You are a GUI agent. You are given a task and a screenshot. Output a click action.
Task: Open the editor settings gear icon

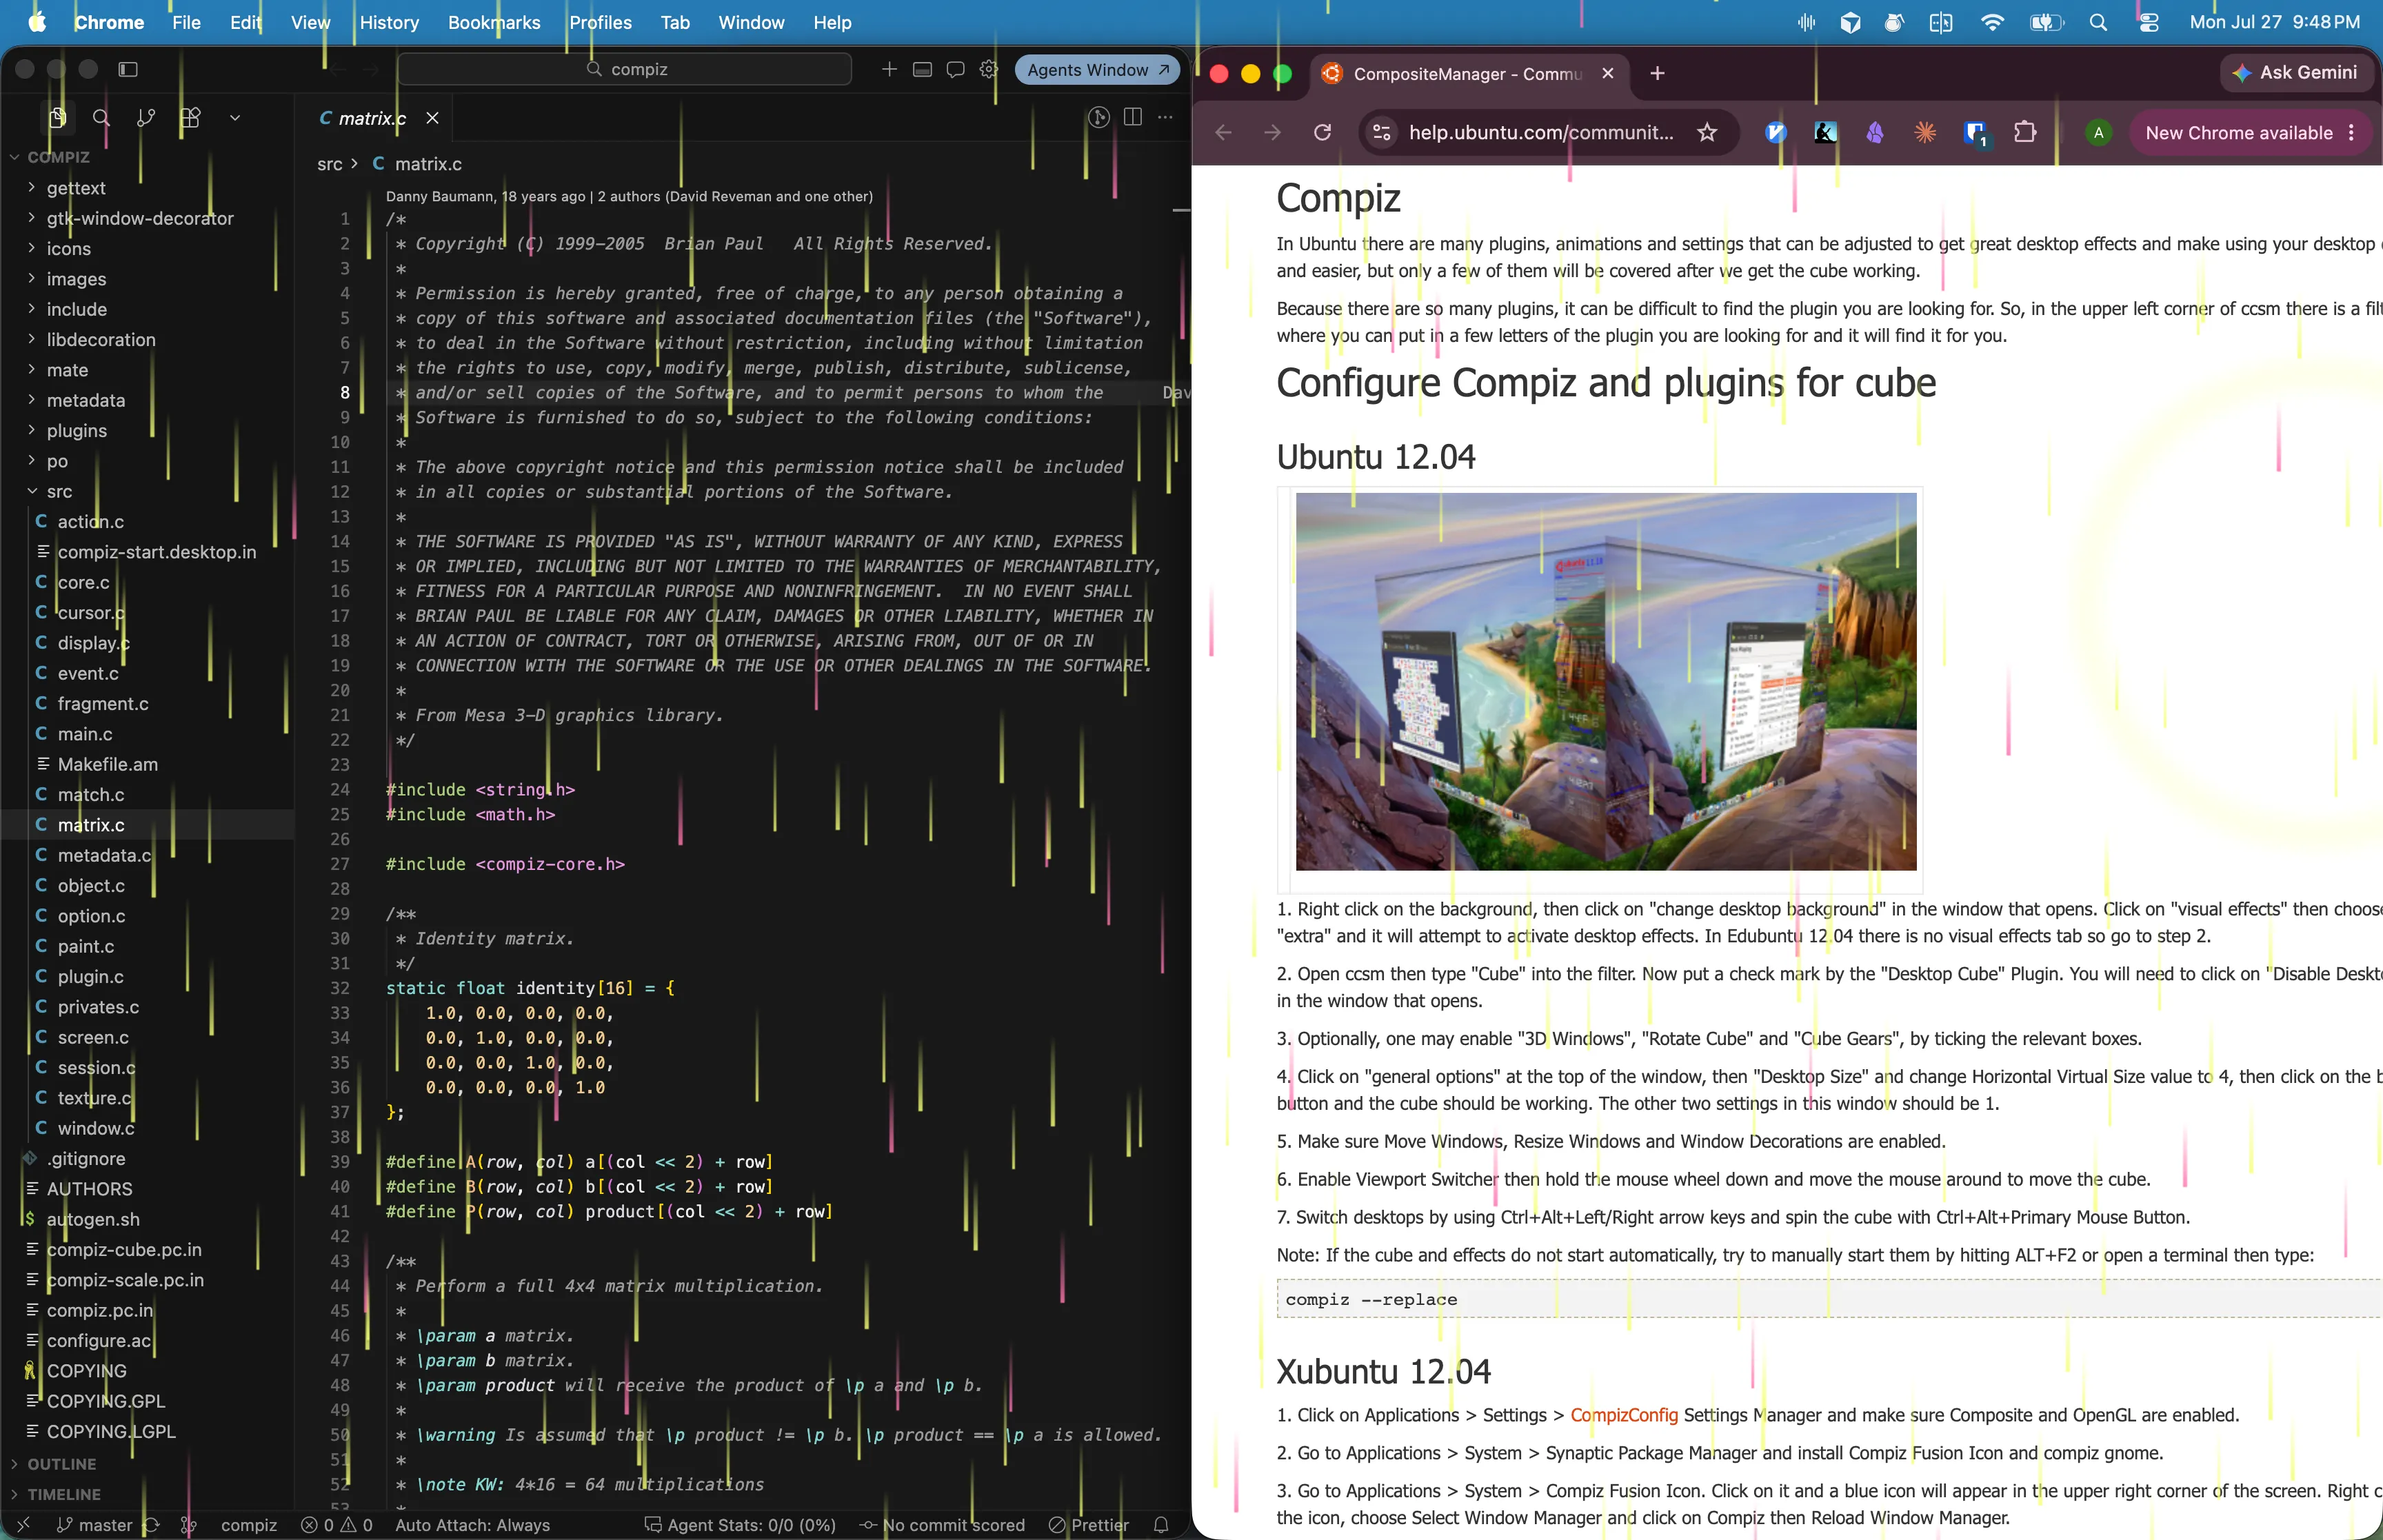point(988,69)
